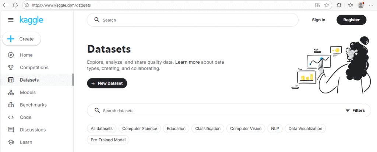The width and height of the screenshot is (377, 152).
Task: Click the Search datasets input field
Action: coord(217,110)
